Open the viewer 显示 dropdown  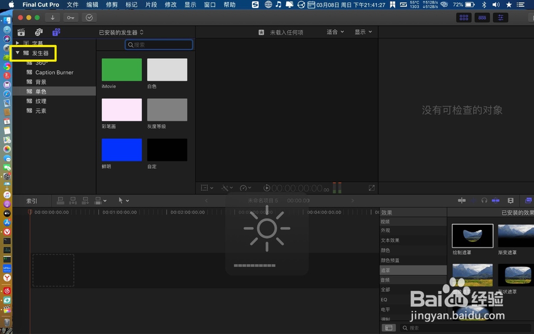tap(363, 32)
